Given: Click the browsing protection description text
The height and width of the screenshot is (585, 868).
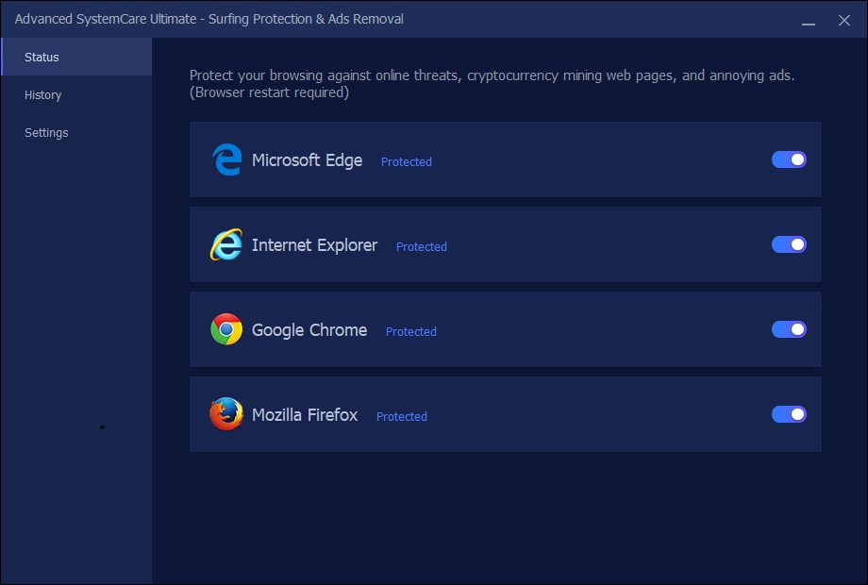Looking at the screenshot, I should [x=492, y=84].
